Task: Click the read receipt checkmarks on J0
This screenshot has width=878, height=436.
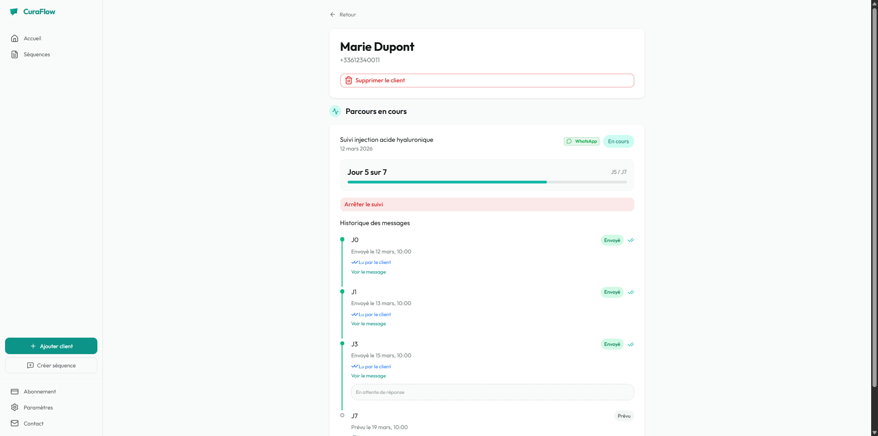Action: pyautogui.click(x=630, y=240)
